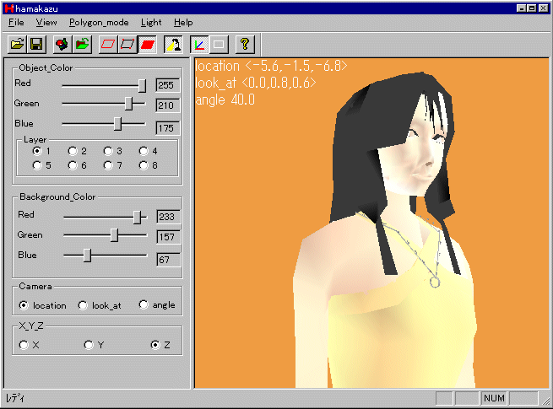Toggle the light lamp icon
This screenshot has height=409, width=553.
click(173, 45)
